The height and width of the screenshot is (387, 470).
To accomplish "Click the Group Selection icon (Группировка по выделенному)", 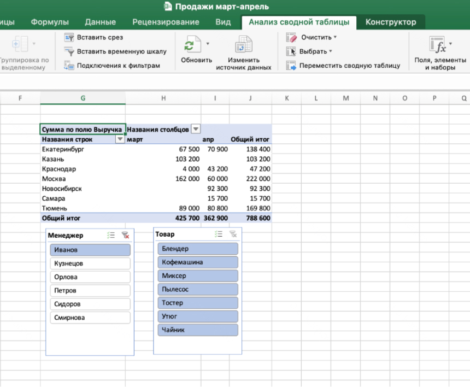I will tap(20, 44).
